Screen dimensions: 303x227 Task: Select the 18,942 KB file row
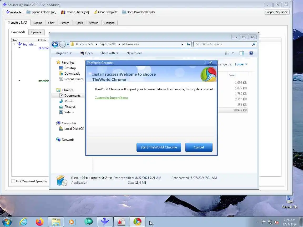click(233, 110)
